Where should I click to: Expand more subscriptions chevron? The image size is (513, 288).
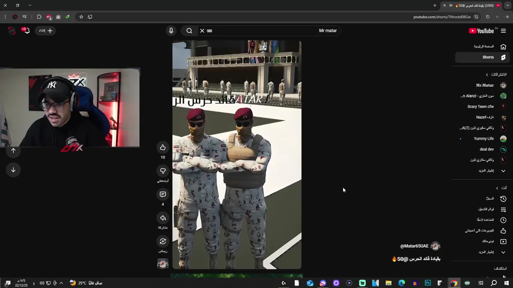(x=503, y=171)
